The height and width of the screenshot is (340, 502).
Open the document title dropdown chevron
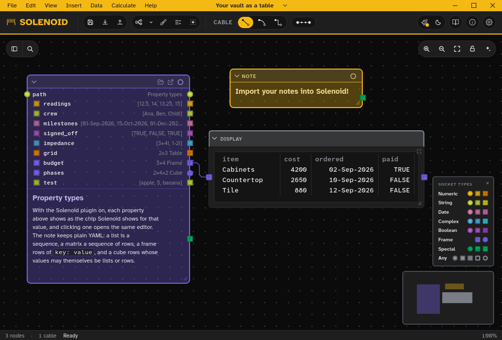click(285, 5)
